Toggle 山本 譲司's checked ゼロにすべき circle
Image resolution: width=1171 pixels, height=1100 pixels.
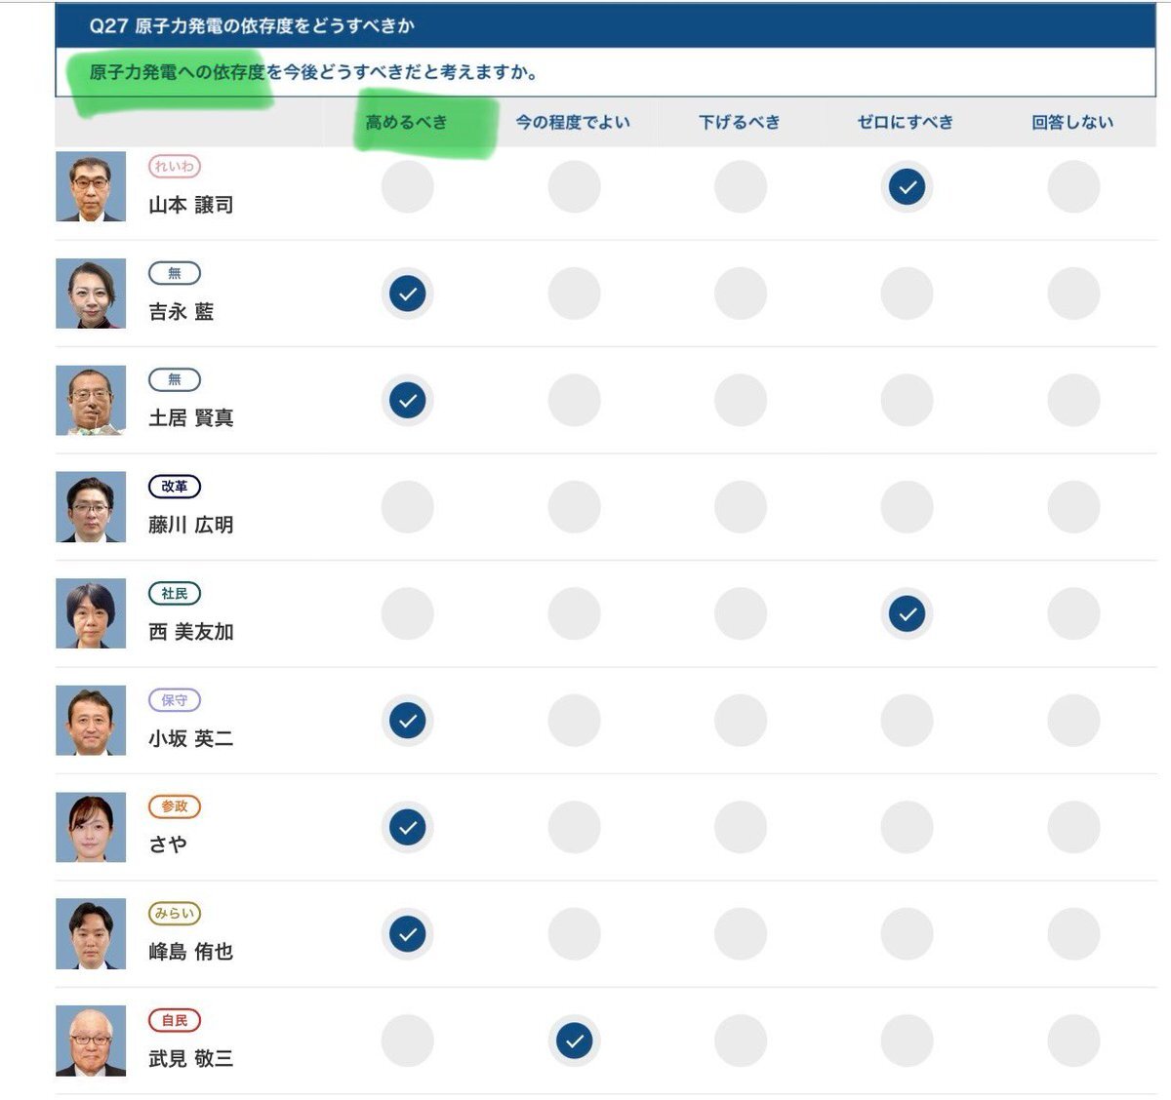[907, 186]
